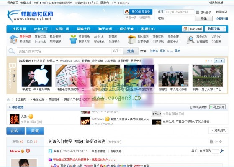This screenshot has width=234, height=167.
Task: Click the 登录 login button
Action: (x=204, y=19)
